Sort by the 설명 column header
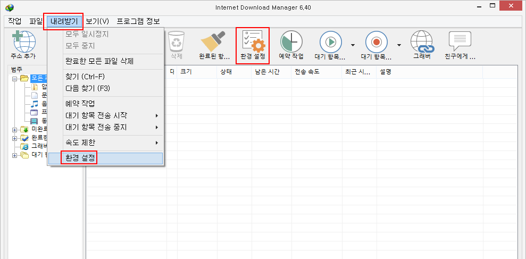526x259 pixels. click(x=429, y=72)
